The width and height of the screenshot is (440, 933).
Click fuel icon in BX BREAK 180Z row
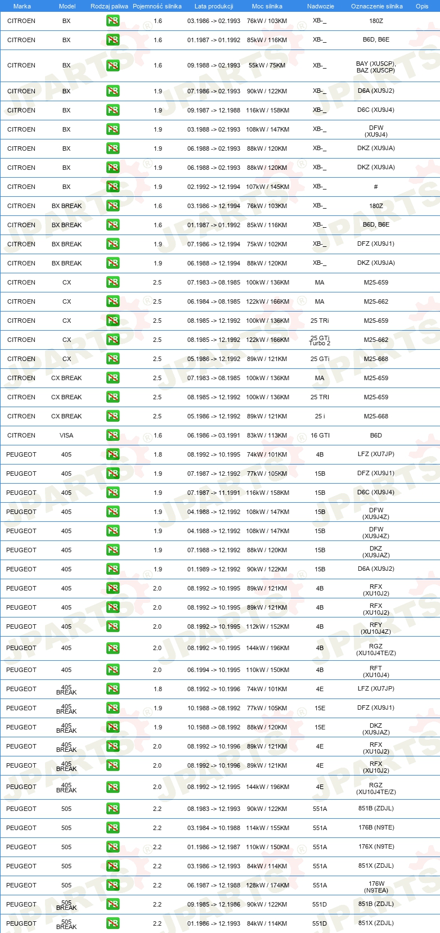(113, 206)
